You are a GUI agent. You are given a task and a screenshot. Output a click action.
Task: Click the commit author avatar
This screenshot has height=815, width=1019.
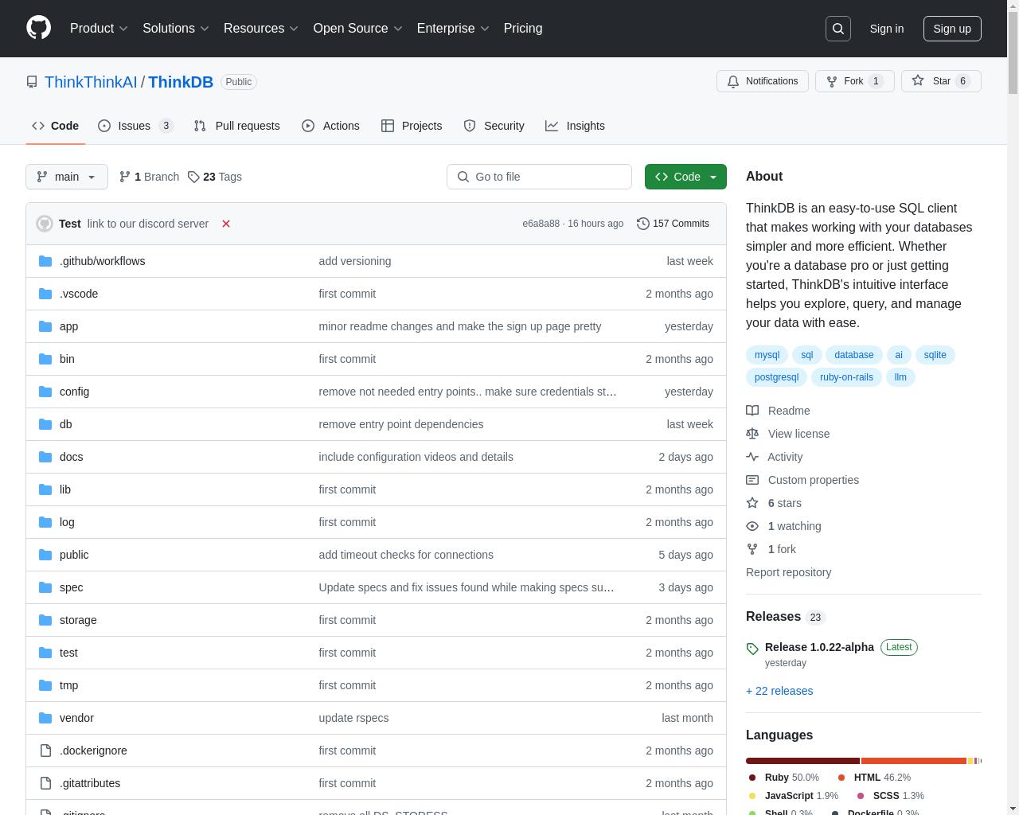45,224
